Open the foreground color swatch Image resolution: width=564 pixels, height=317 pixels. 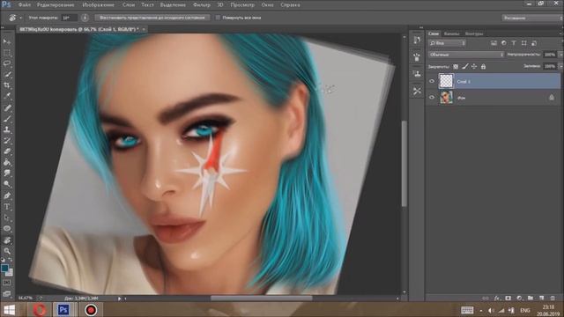(x=4, y=268)
